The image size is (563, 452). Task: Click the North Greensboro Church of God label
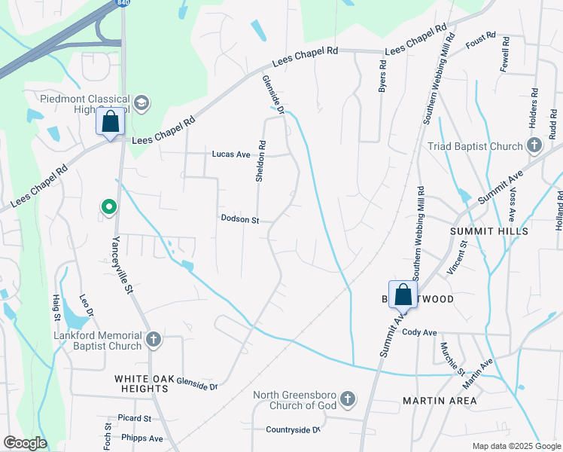[295, 400]
